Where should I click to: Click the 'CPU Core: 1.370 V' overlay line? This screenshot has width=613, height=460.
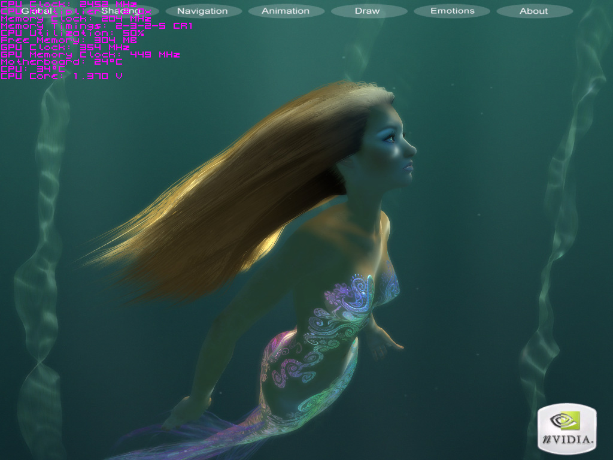62,76
